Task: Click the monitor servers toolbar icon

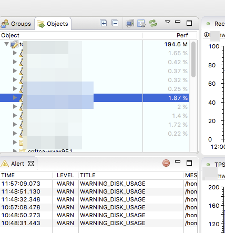Action: tap(130, 23)
